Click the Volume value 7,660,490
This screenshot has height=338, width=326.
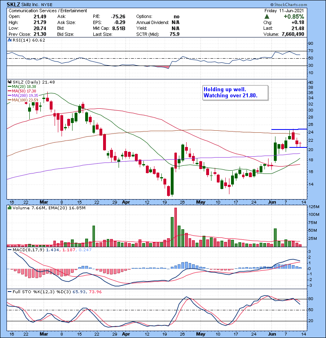click(x=293, y=34)
